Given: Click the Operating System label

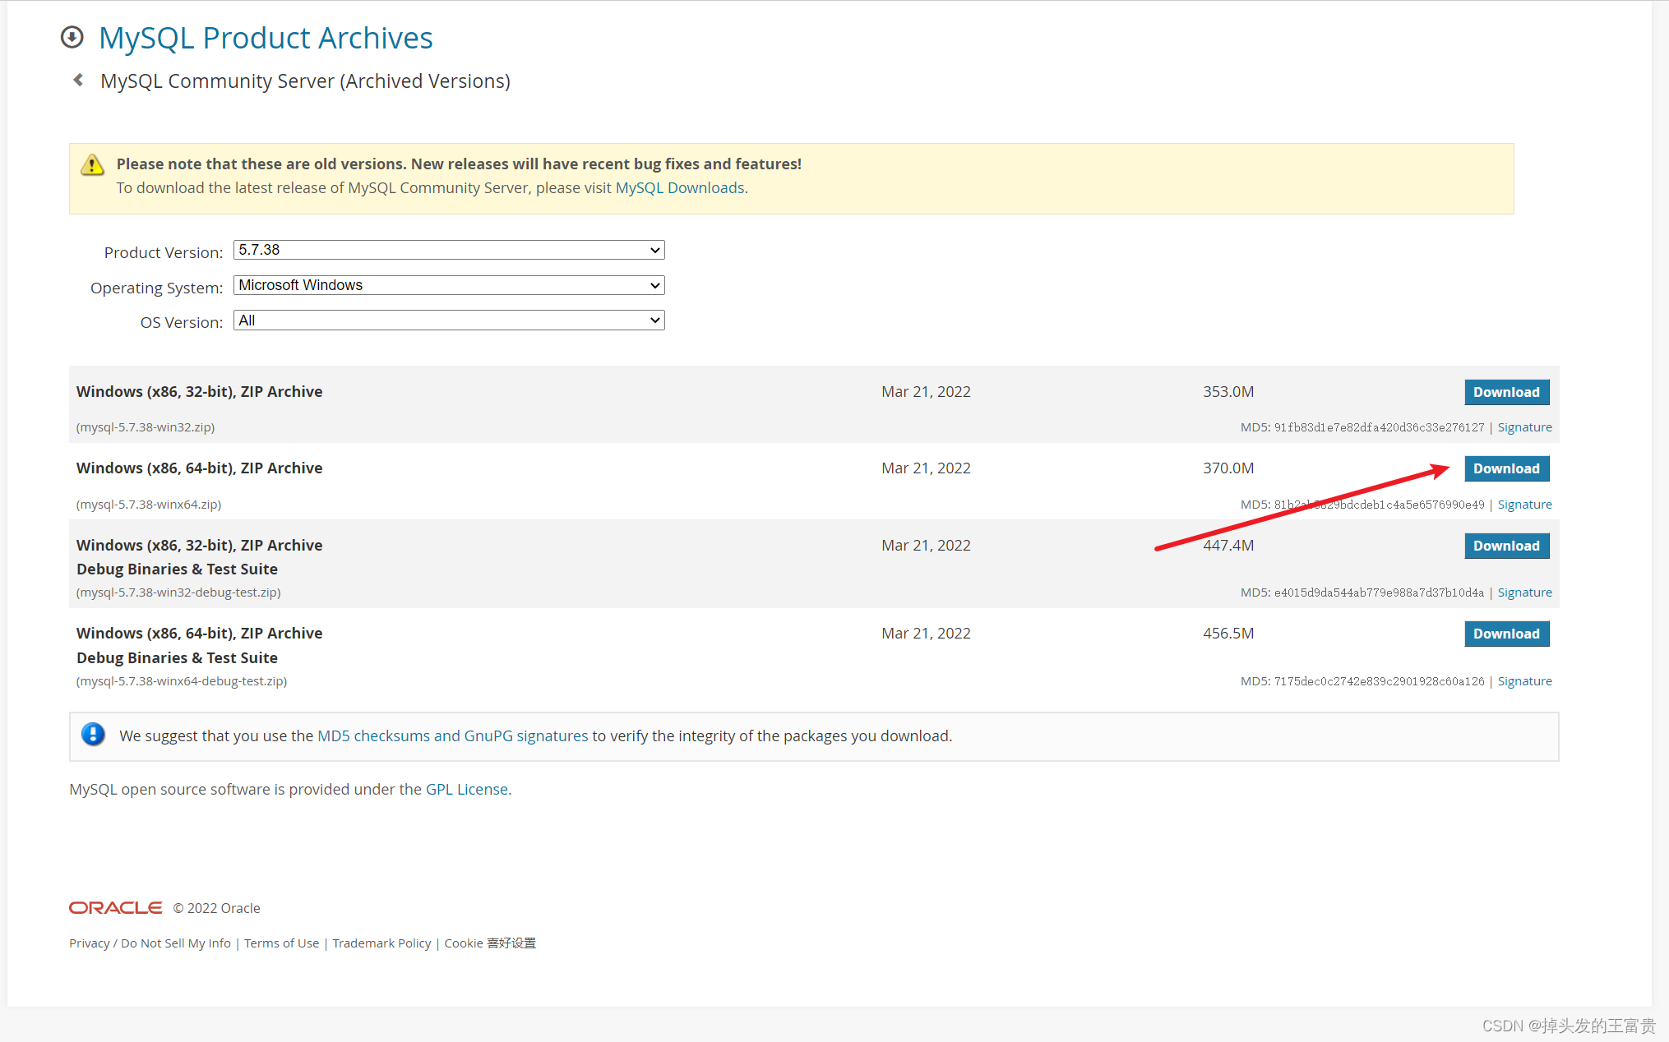Looking at the screenshot, I should tap(156, 288).
